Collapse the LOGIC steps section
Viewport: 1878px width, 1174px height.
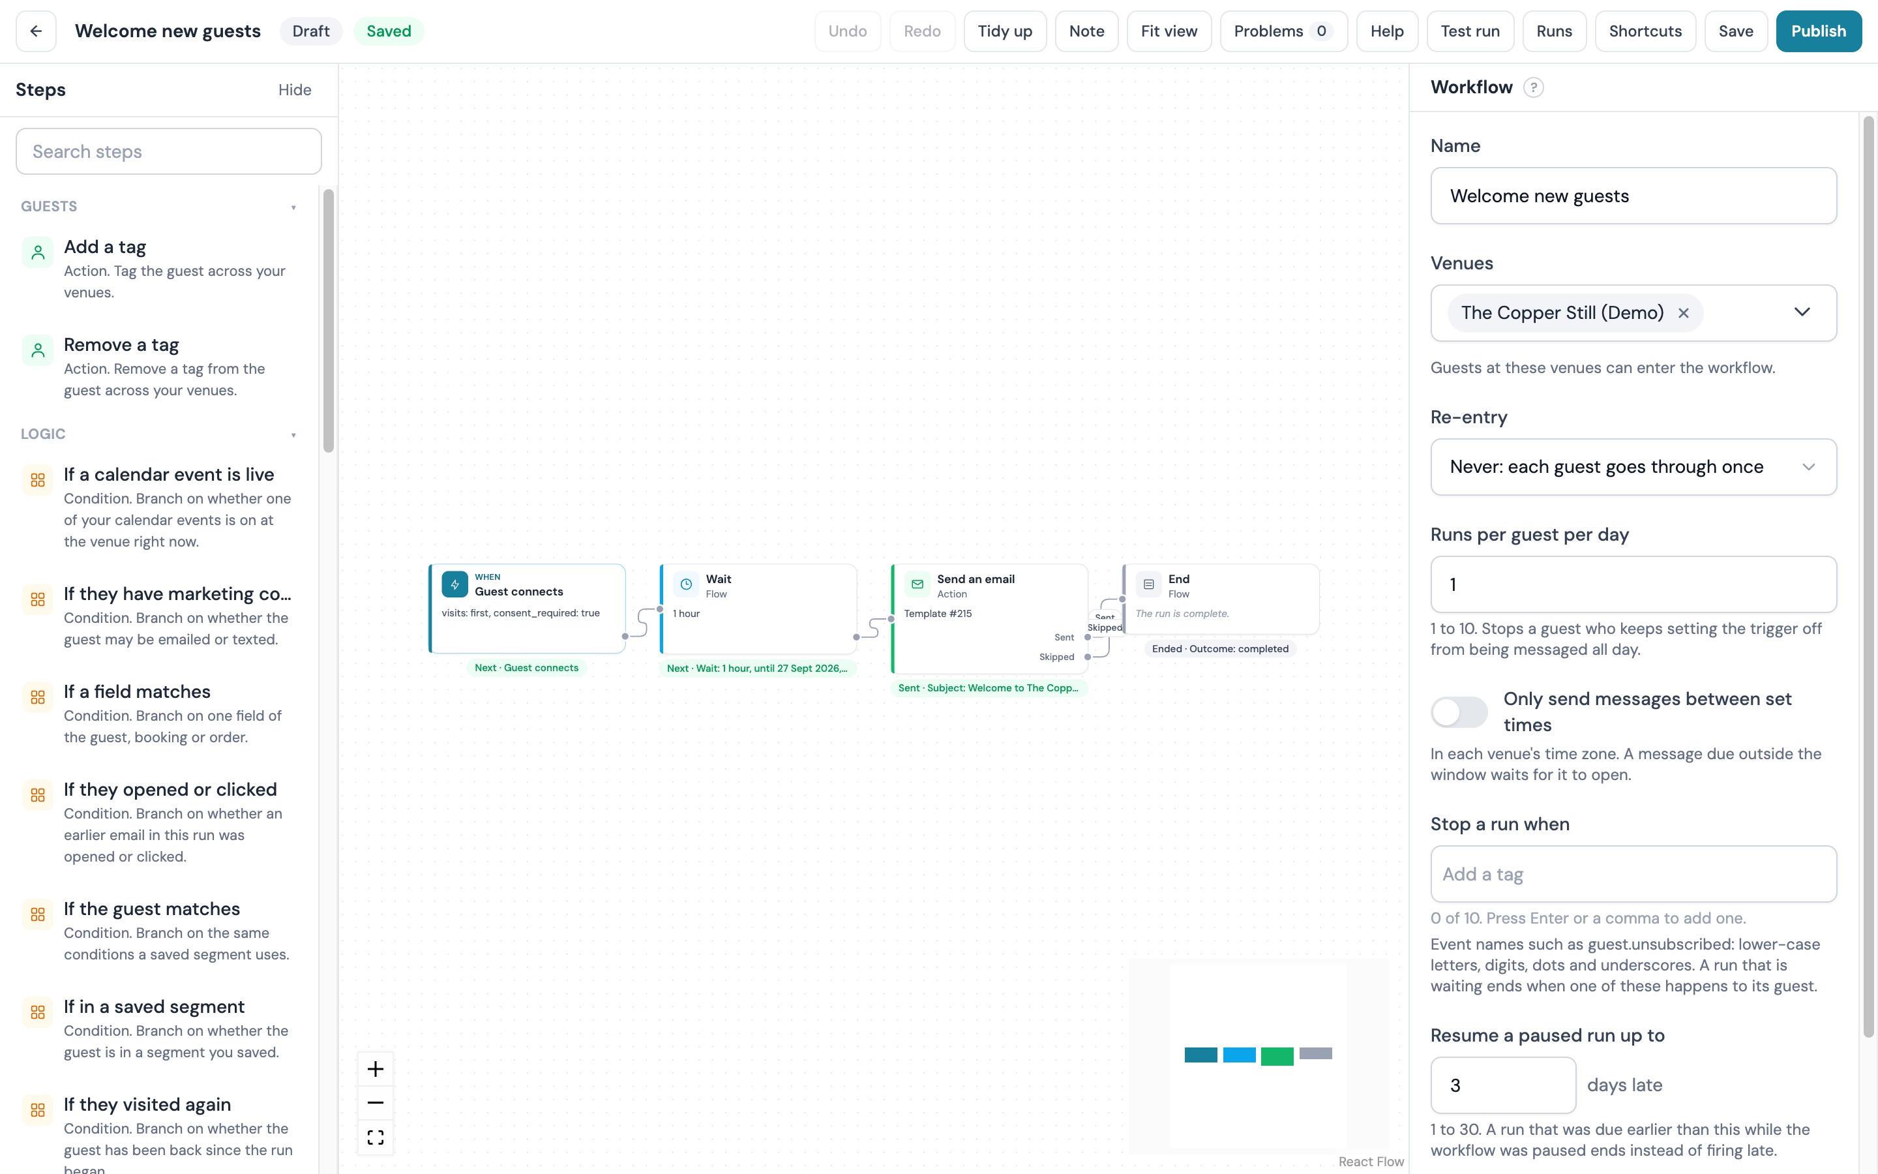[x=293, y=435]
